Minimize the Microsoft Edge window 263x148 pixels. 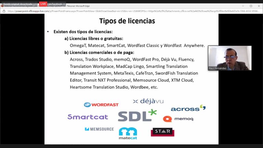(242, 6)
